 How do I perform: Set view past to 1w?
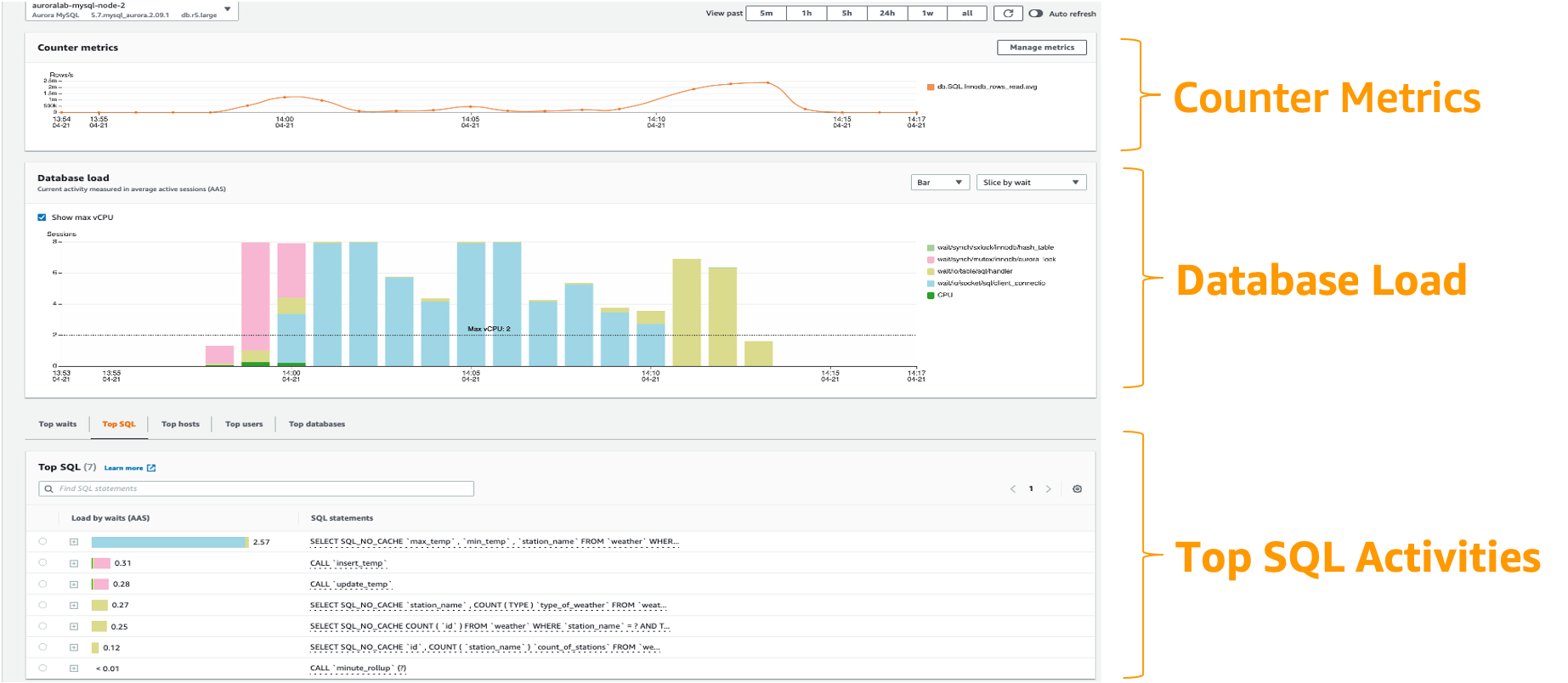click(x=927, y=14)
